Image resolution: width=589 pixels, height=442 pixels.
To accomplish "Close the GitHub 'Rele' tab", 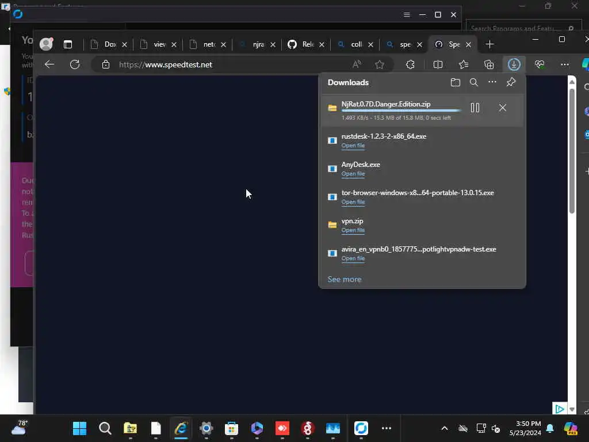I will [322, 44].
